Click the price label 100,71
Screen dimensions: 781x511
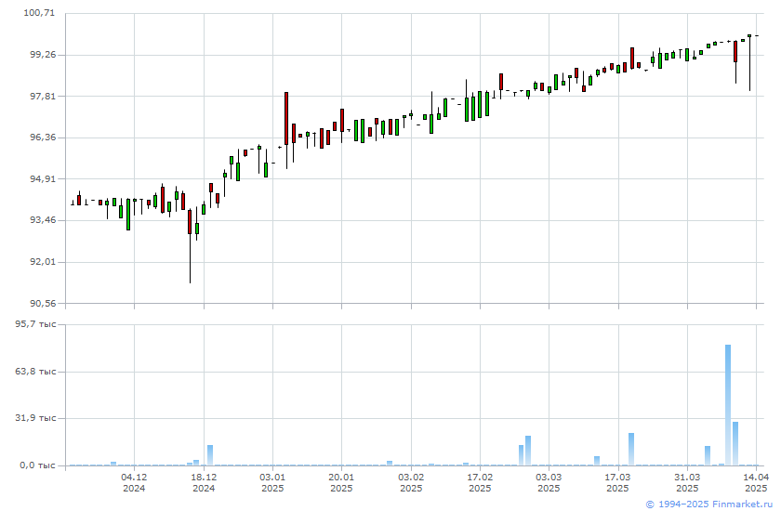(39, 13)
